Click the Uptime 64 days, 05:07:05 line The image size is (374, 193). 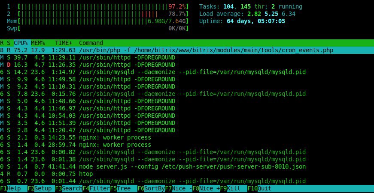pyautogui.click(x=242, y=21)
